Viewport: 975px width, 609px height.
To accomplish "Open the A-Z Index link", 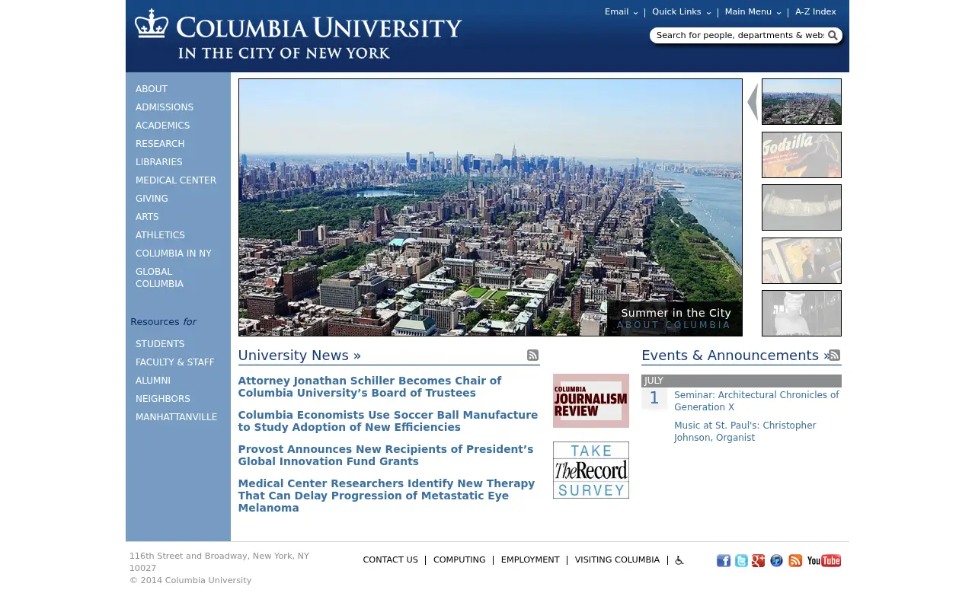I will pyautogui.click(x=816, y=12).
